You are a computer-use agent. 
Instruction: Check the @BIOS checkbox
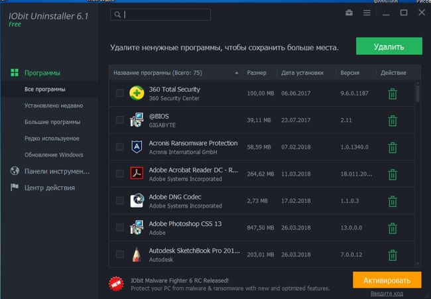(x=119, y=120)
